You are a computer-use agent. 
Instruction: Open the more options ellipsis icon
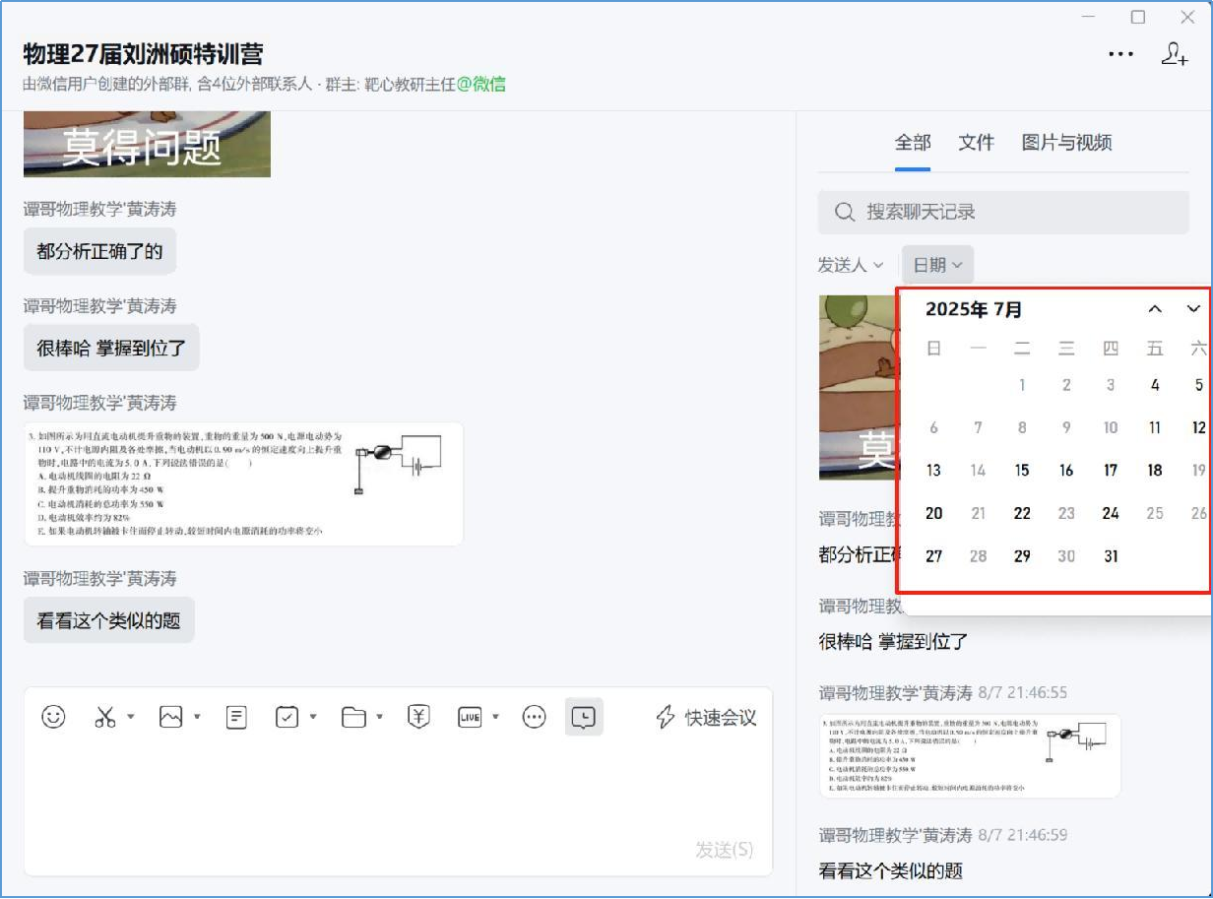click(x=1120, y=54)
